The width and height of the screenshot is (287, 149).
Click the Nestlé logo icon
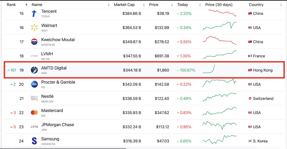[34, 98]
